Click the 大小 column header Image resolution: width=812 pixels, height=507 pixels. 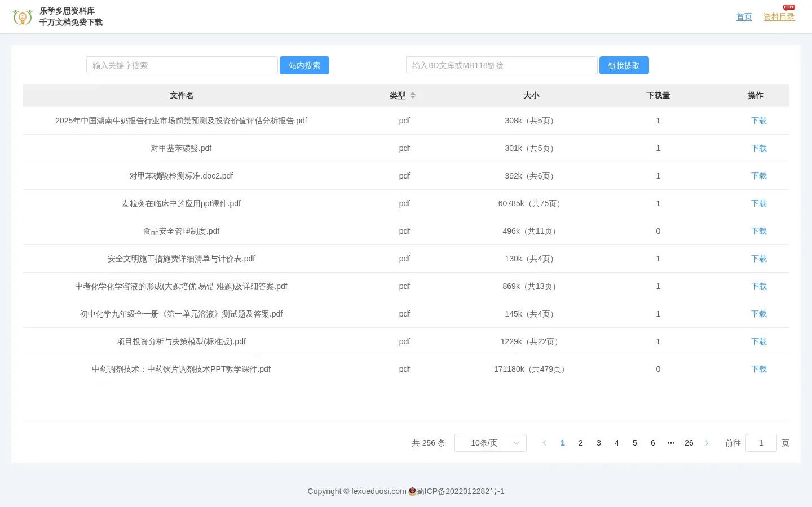tap(531, 96)
